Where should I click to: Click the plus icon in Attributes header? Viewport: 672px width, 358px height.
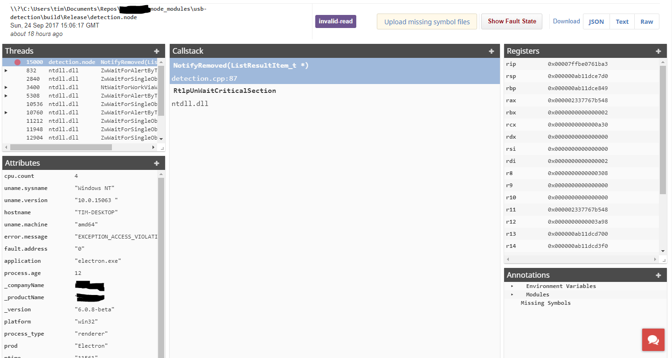(x=157, y=163)
